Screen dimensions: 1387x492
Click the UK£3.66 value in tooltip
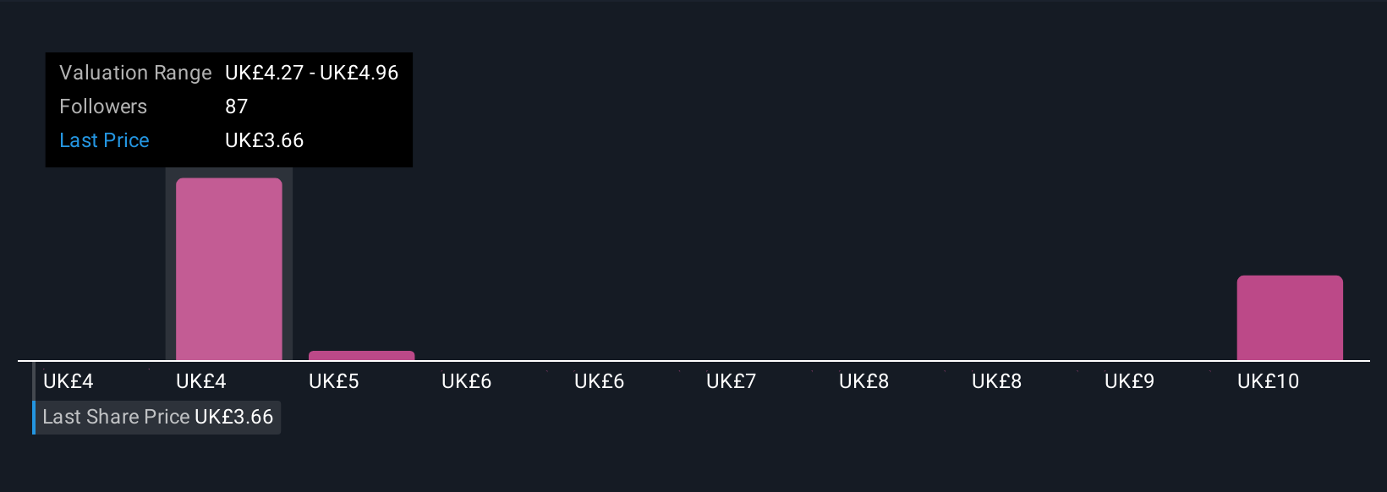pyautogui.click(x=265, y=140)
